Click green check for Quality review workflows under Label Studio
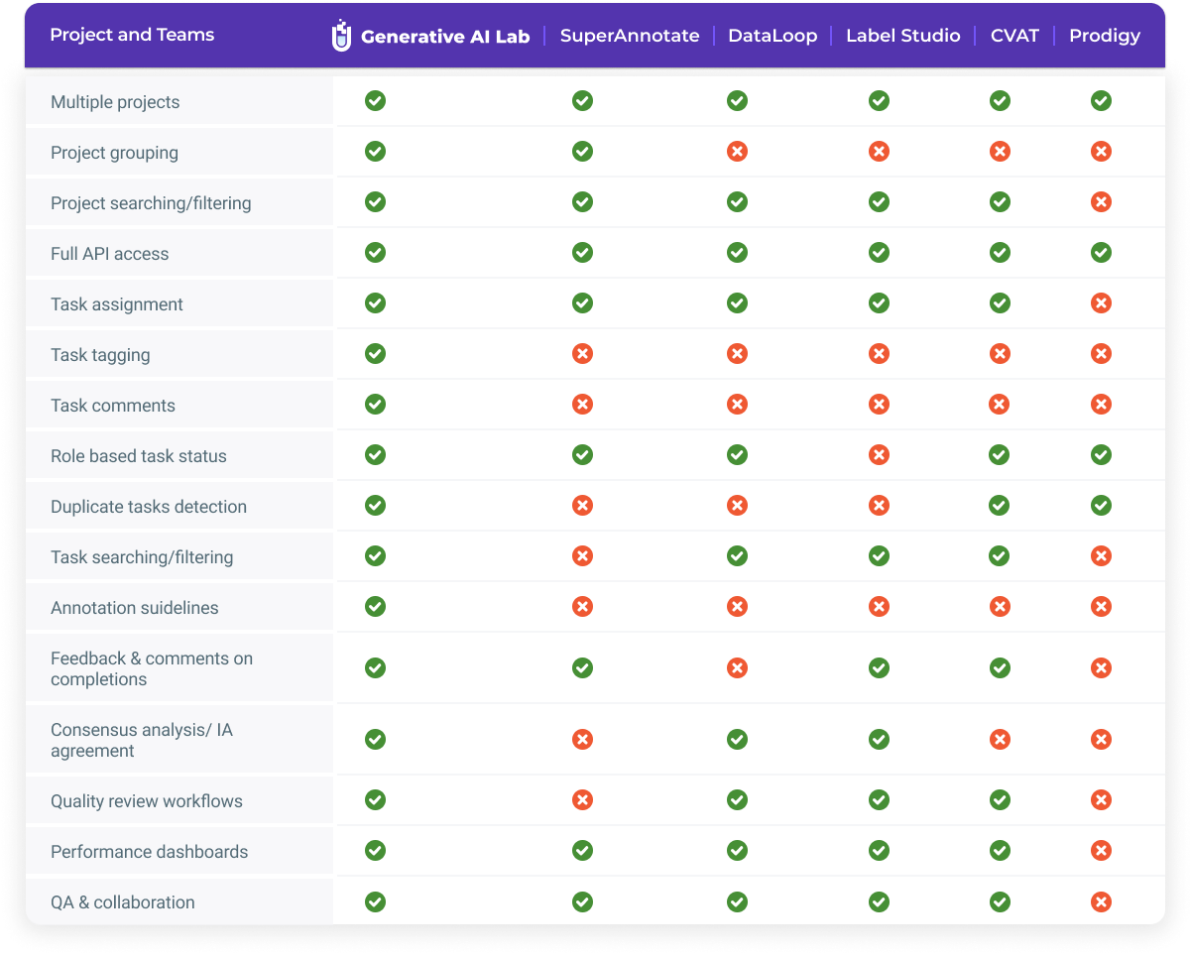Viewport: 1190px width, 958px height. pos(879,800)
